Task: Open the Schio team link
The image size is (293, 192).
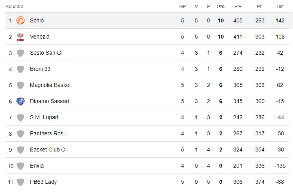Action: click(37, 20)
